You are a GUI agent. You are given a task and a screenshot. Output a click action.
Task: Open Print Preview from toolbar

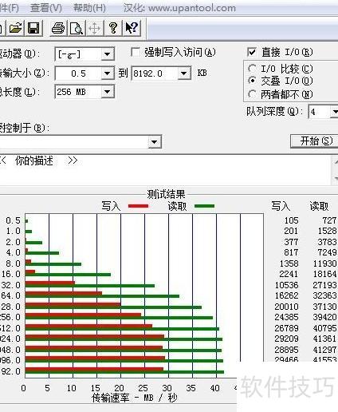click(77, 28)
